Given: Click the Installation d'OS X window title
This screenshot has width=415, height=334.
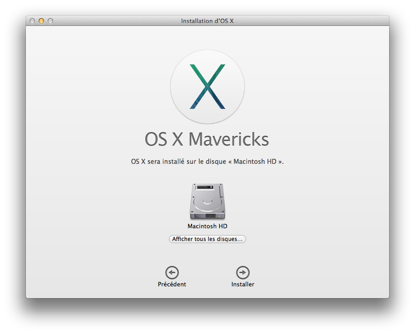Looking at the screenshot, I should (x=207, y=21).
